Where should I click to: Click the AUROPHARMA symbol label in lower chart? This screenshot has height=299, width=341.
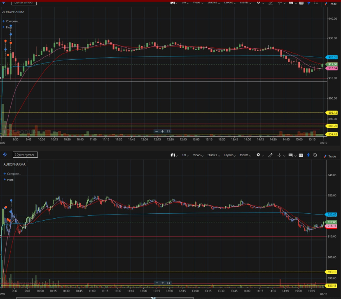[x=14, y=164]
